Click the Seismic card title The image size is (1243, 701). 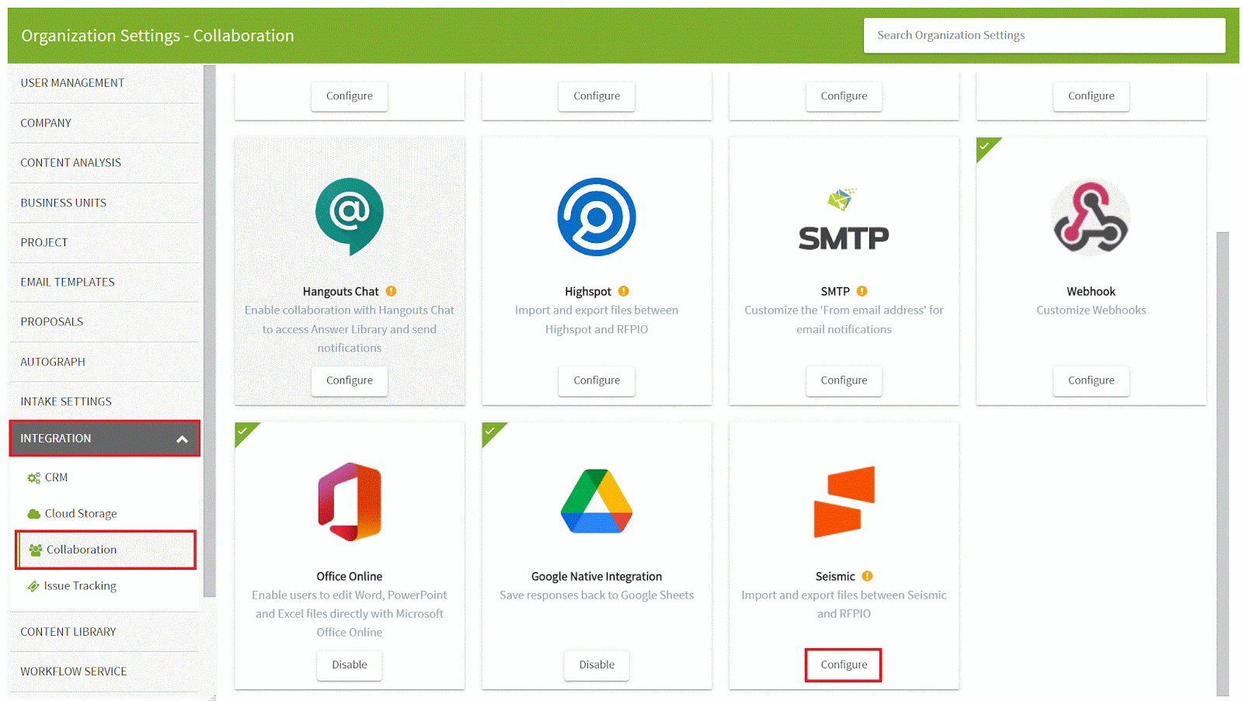pos(835,577)
